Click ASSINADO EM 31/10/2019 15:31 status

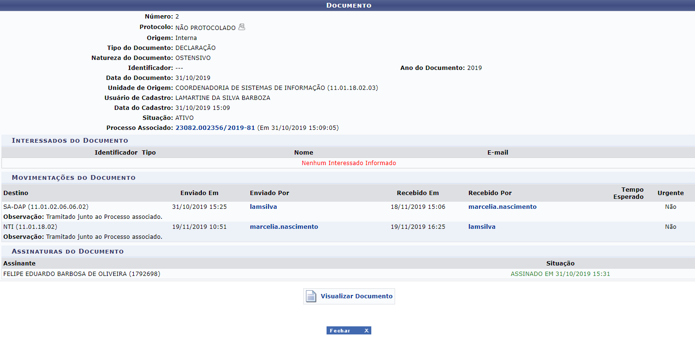click(x=560, y=274)
